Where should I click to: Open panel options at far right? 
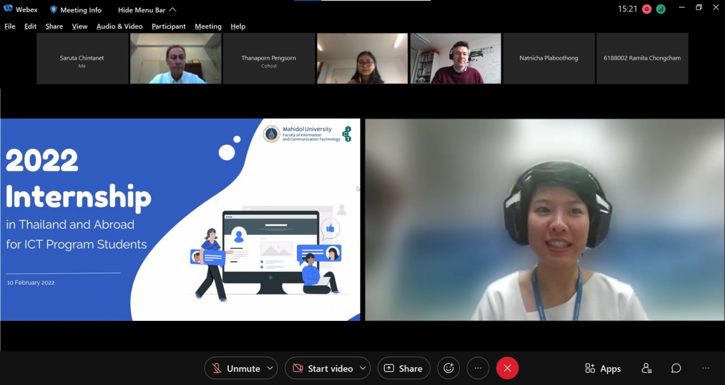(x=705, y=368)
